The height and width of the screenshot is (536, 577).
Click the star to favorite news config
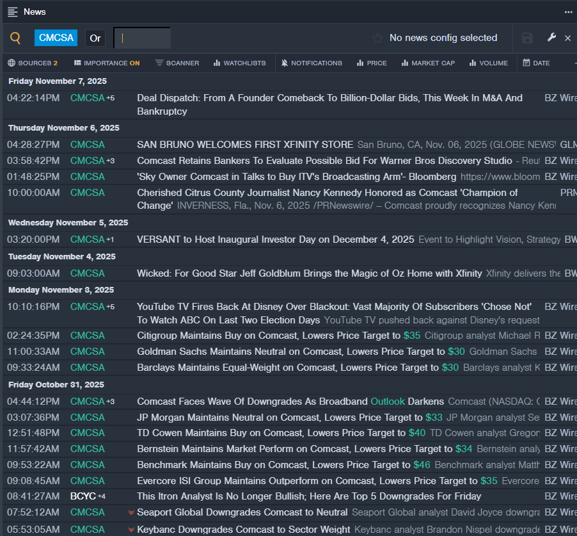[377, 38]
